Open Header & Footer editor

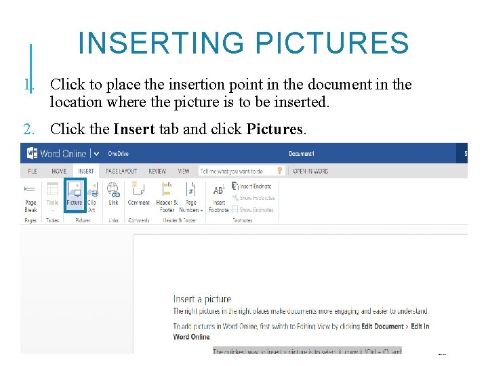167,198
